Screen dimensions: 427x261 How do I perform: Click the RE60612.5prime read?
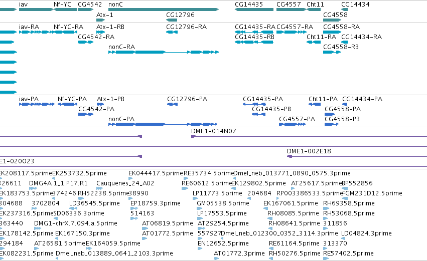tap(207, 183)
